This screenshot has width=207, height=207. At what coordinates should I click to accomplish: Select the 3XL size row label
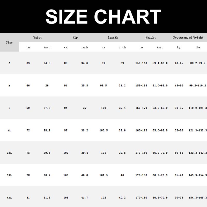pos(9,175)
